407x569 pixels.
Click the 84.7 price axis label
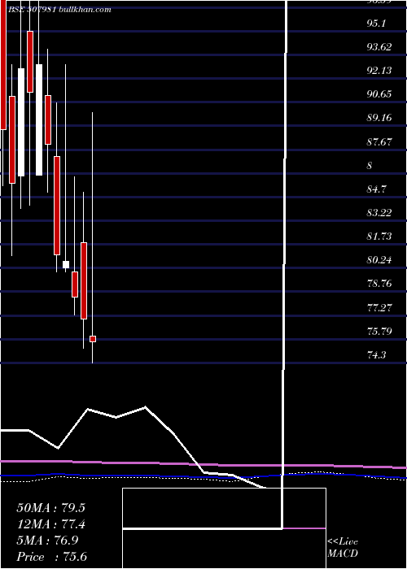tap(376, 189)
